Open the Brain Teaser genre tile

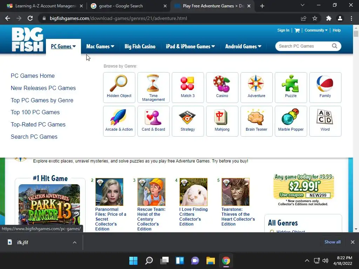click(x=256, y=121)
